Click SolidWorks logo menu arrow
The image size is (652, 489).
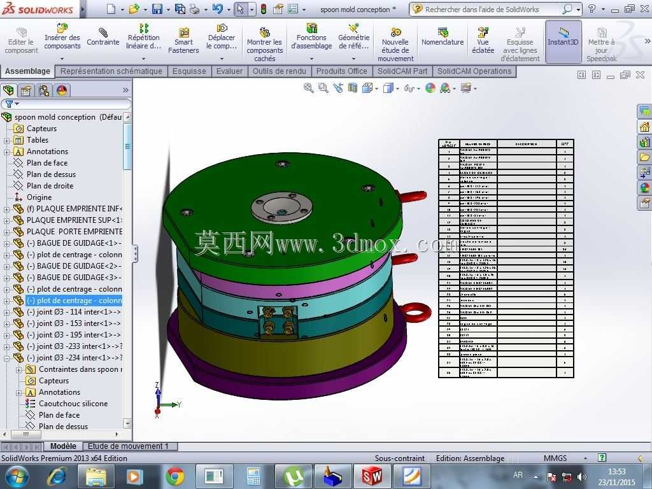pos(82,9)
